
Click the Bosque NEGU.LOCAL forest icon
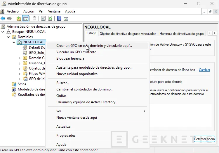tap(8, 32)
